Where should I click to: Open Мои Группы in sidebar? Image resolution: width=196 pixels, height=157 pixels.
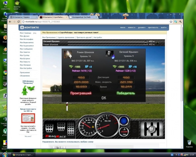[25, 55]
